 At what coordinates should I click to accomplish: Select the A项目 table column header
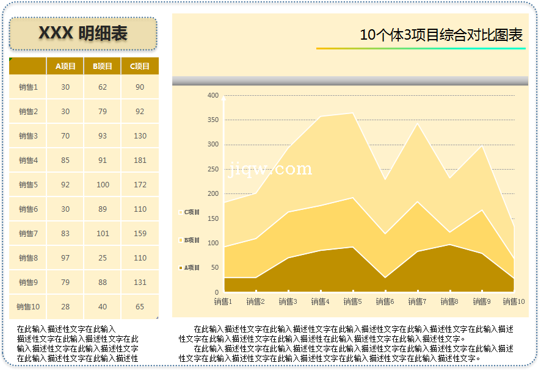pos(65,66)
